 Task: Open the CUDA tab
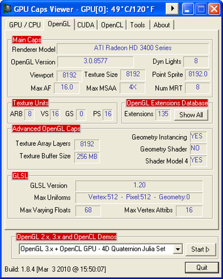coord(86,25)
